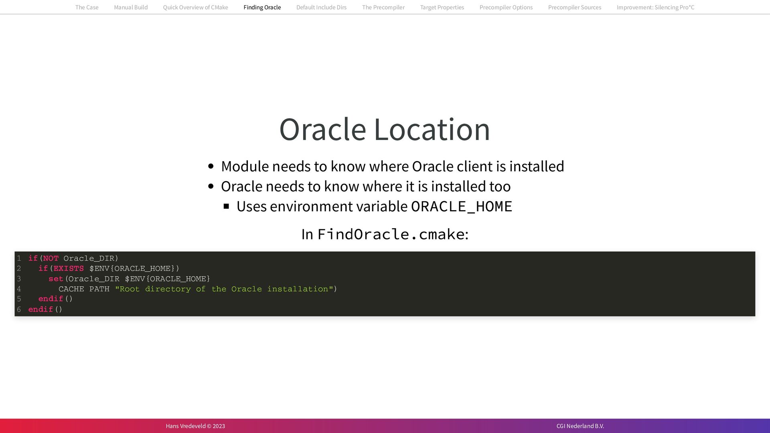Go to the 'Manual Build' section
Screen dimensions: 770x433
click(x=131, y=7)
